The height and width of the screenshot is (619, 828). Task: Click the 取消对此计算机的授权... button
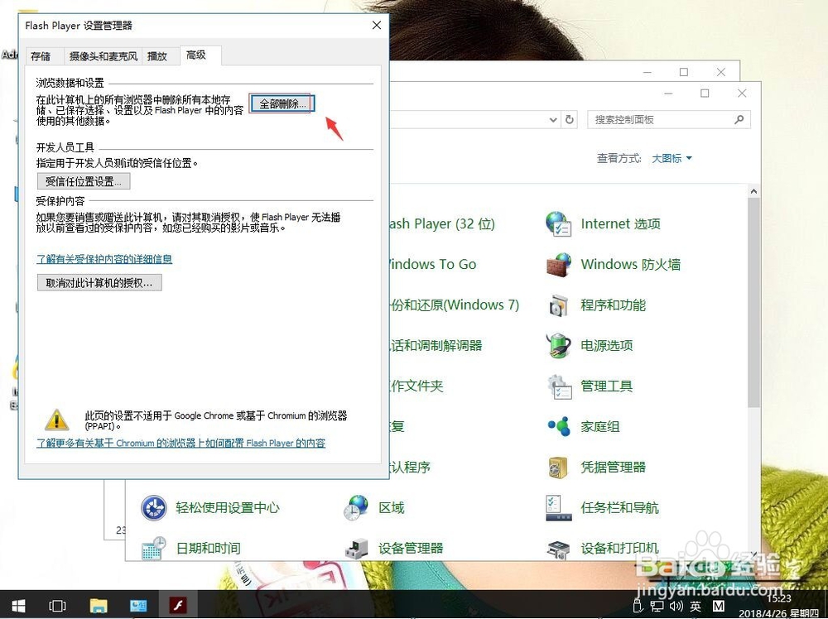(99, 282)
